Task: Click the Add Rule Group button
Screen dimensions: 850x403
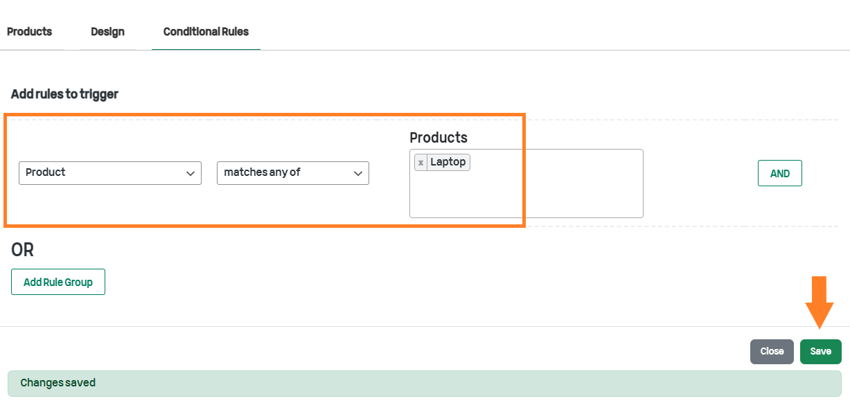Action: [58, 282]
